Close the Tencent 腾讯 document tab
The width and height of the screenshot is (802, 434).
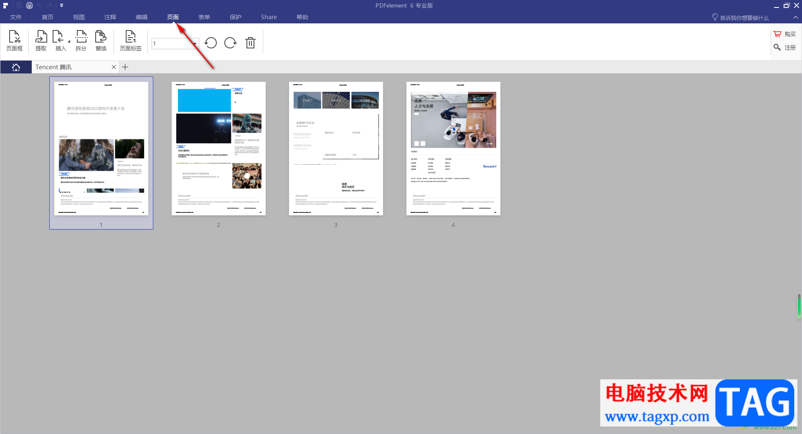(114, 67)
